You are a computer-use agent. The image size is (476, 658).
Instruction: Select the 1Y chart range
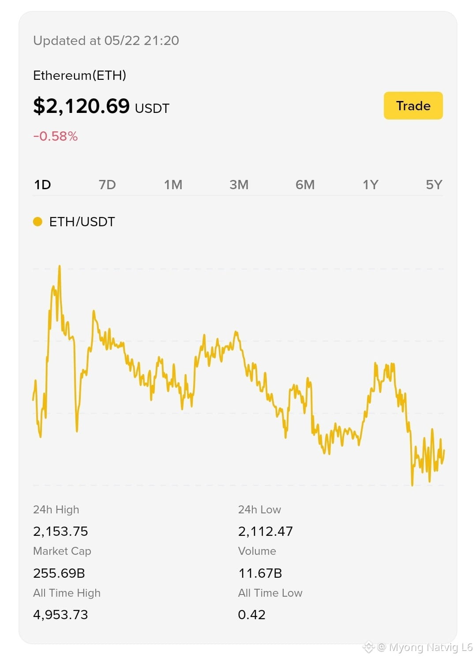click(x=371, y=185)
